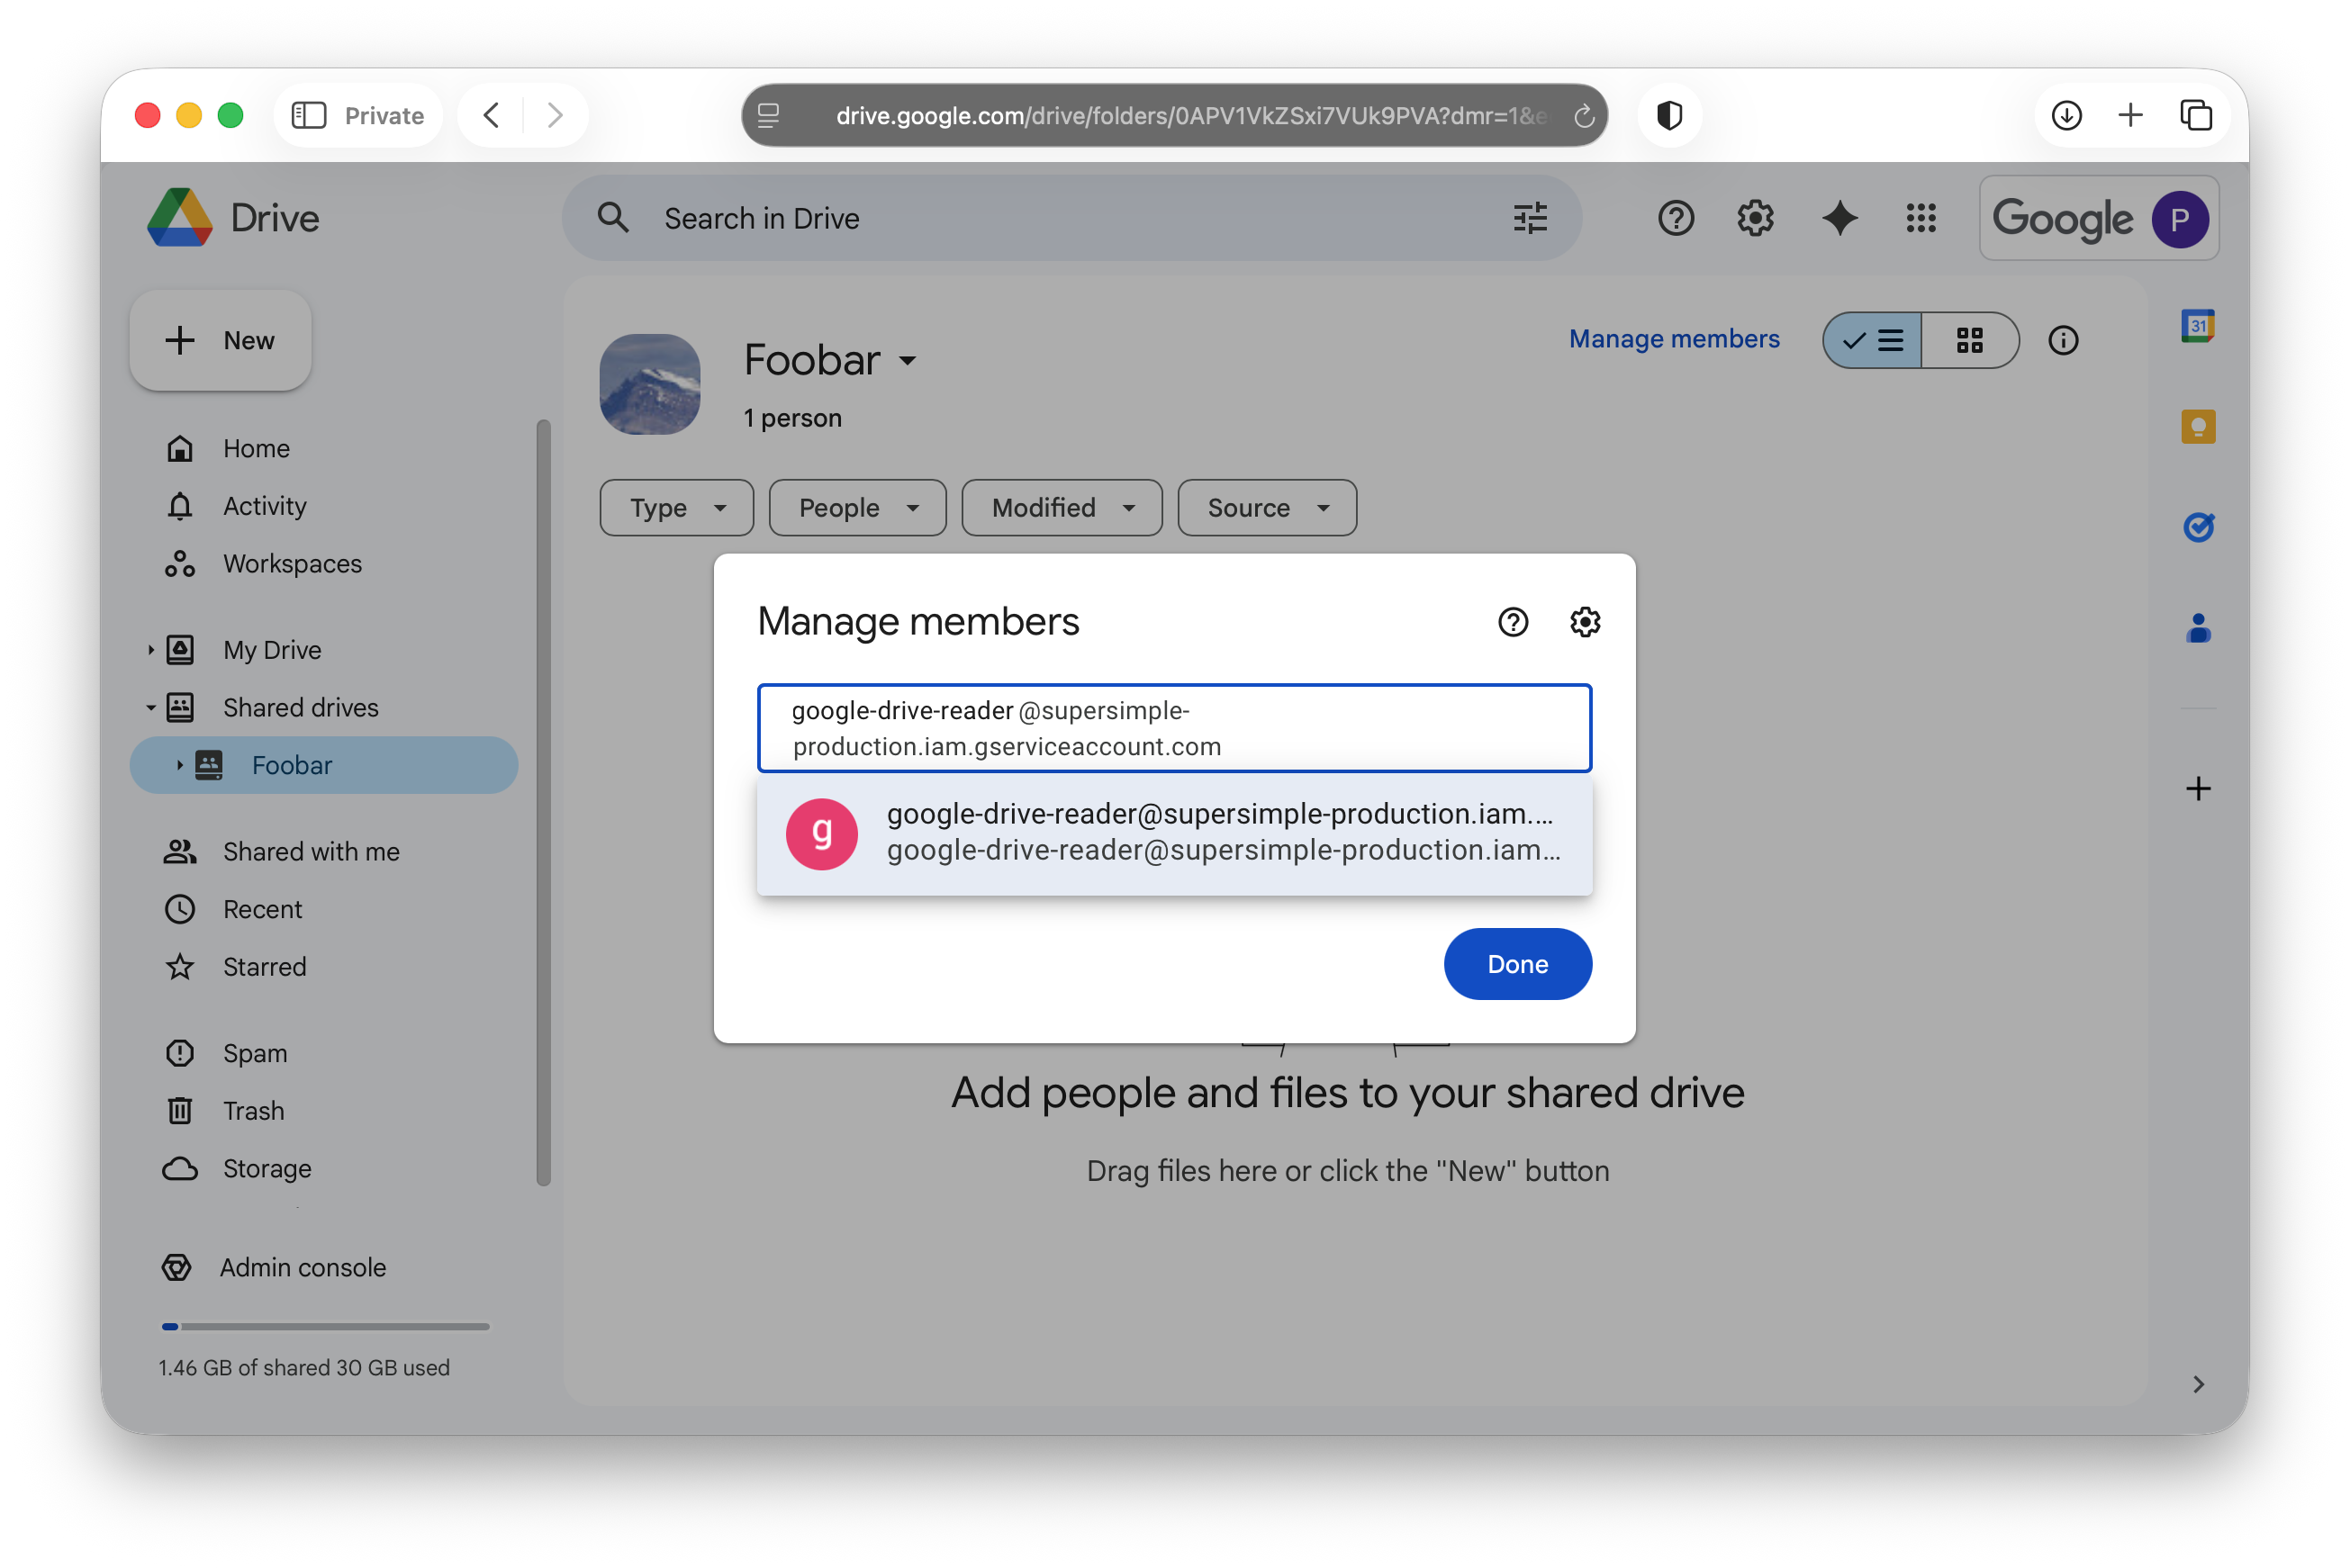Image resolution: width=2350 pixels, height=1568 pixels.
Task: Click Done in Manage members dialog
Action: click(1517, 964)
